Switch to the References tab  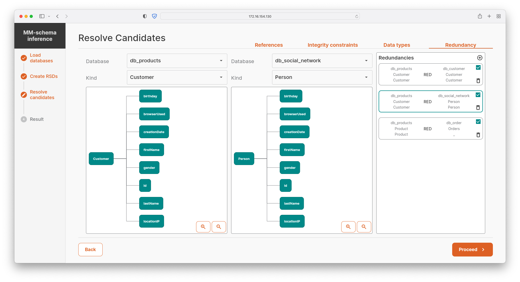269,45
